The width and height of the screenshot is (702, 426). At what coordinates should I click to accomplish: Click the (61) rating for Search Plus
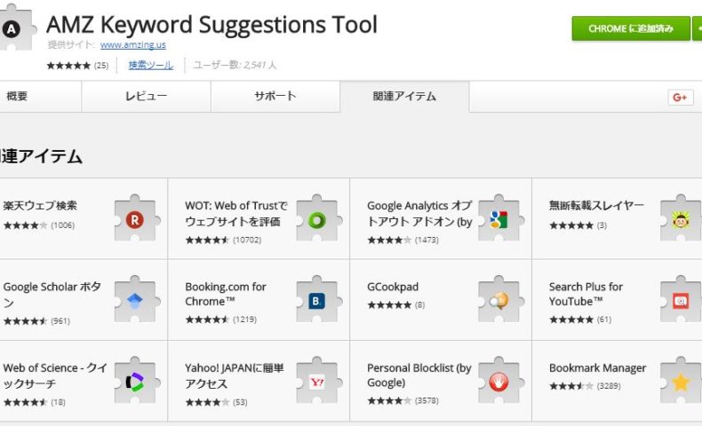[580, 319]
